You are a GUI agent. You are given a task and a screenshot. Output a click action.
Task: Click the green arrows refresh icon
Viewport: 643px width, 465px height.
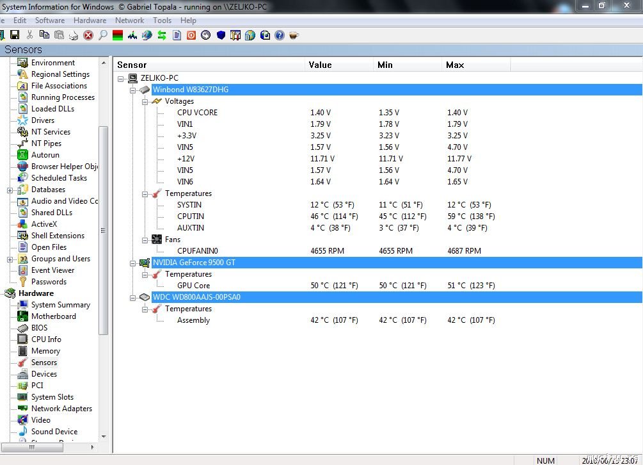(162, 35)
